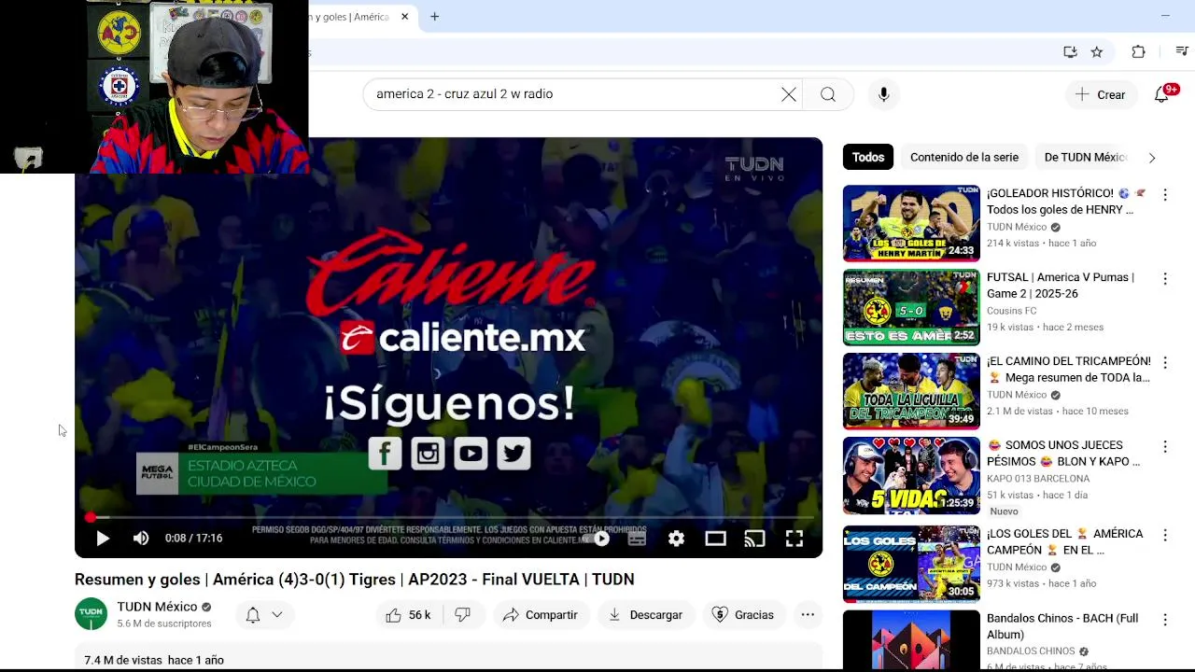Click the Instagram icon in video overlay

point(428,454)
